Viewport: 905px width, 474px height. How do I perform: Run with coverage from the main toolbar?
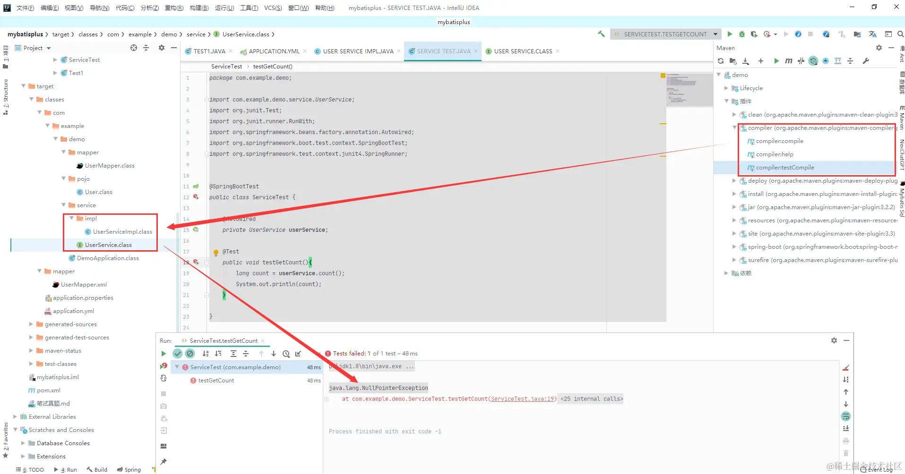[x=754, y=34]
